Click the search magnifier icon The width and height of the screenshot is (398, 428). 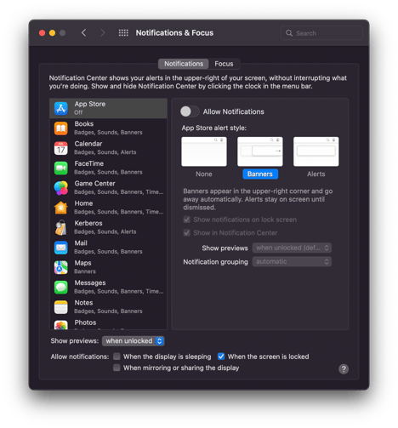pos(289,33)
